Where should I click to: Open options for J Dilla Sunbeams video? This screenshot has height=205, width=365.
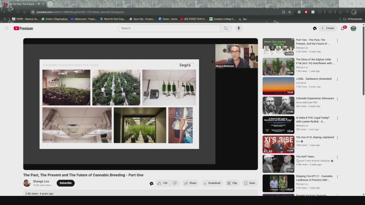[x=337, y=79]
